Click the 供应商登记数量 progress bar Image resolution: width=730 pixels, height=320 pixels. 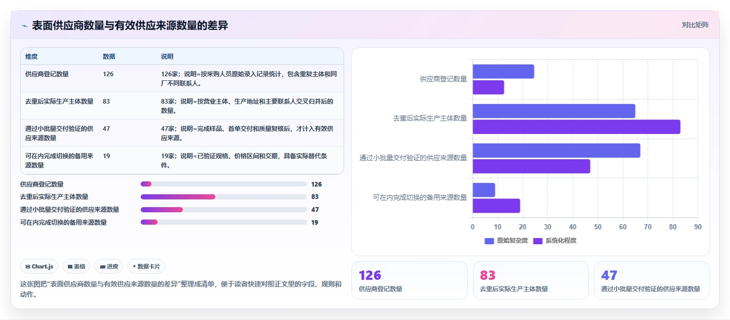(224, 184)
